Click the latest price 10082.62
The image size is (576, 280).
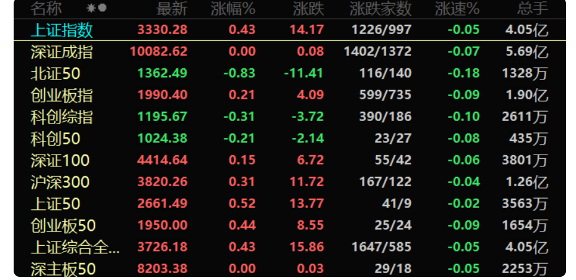pos(159,51)
